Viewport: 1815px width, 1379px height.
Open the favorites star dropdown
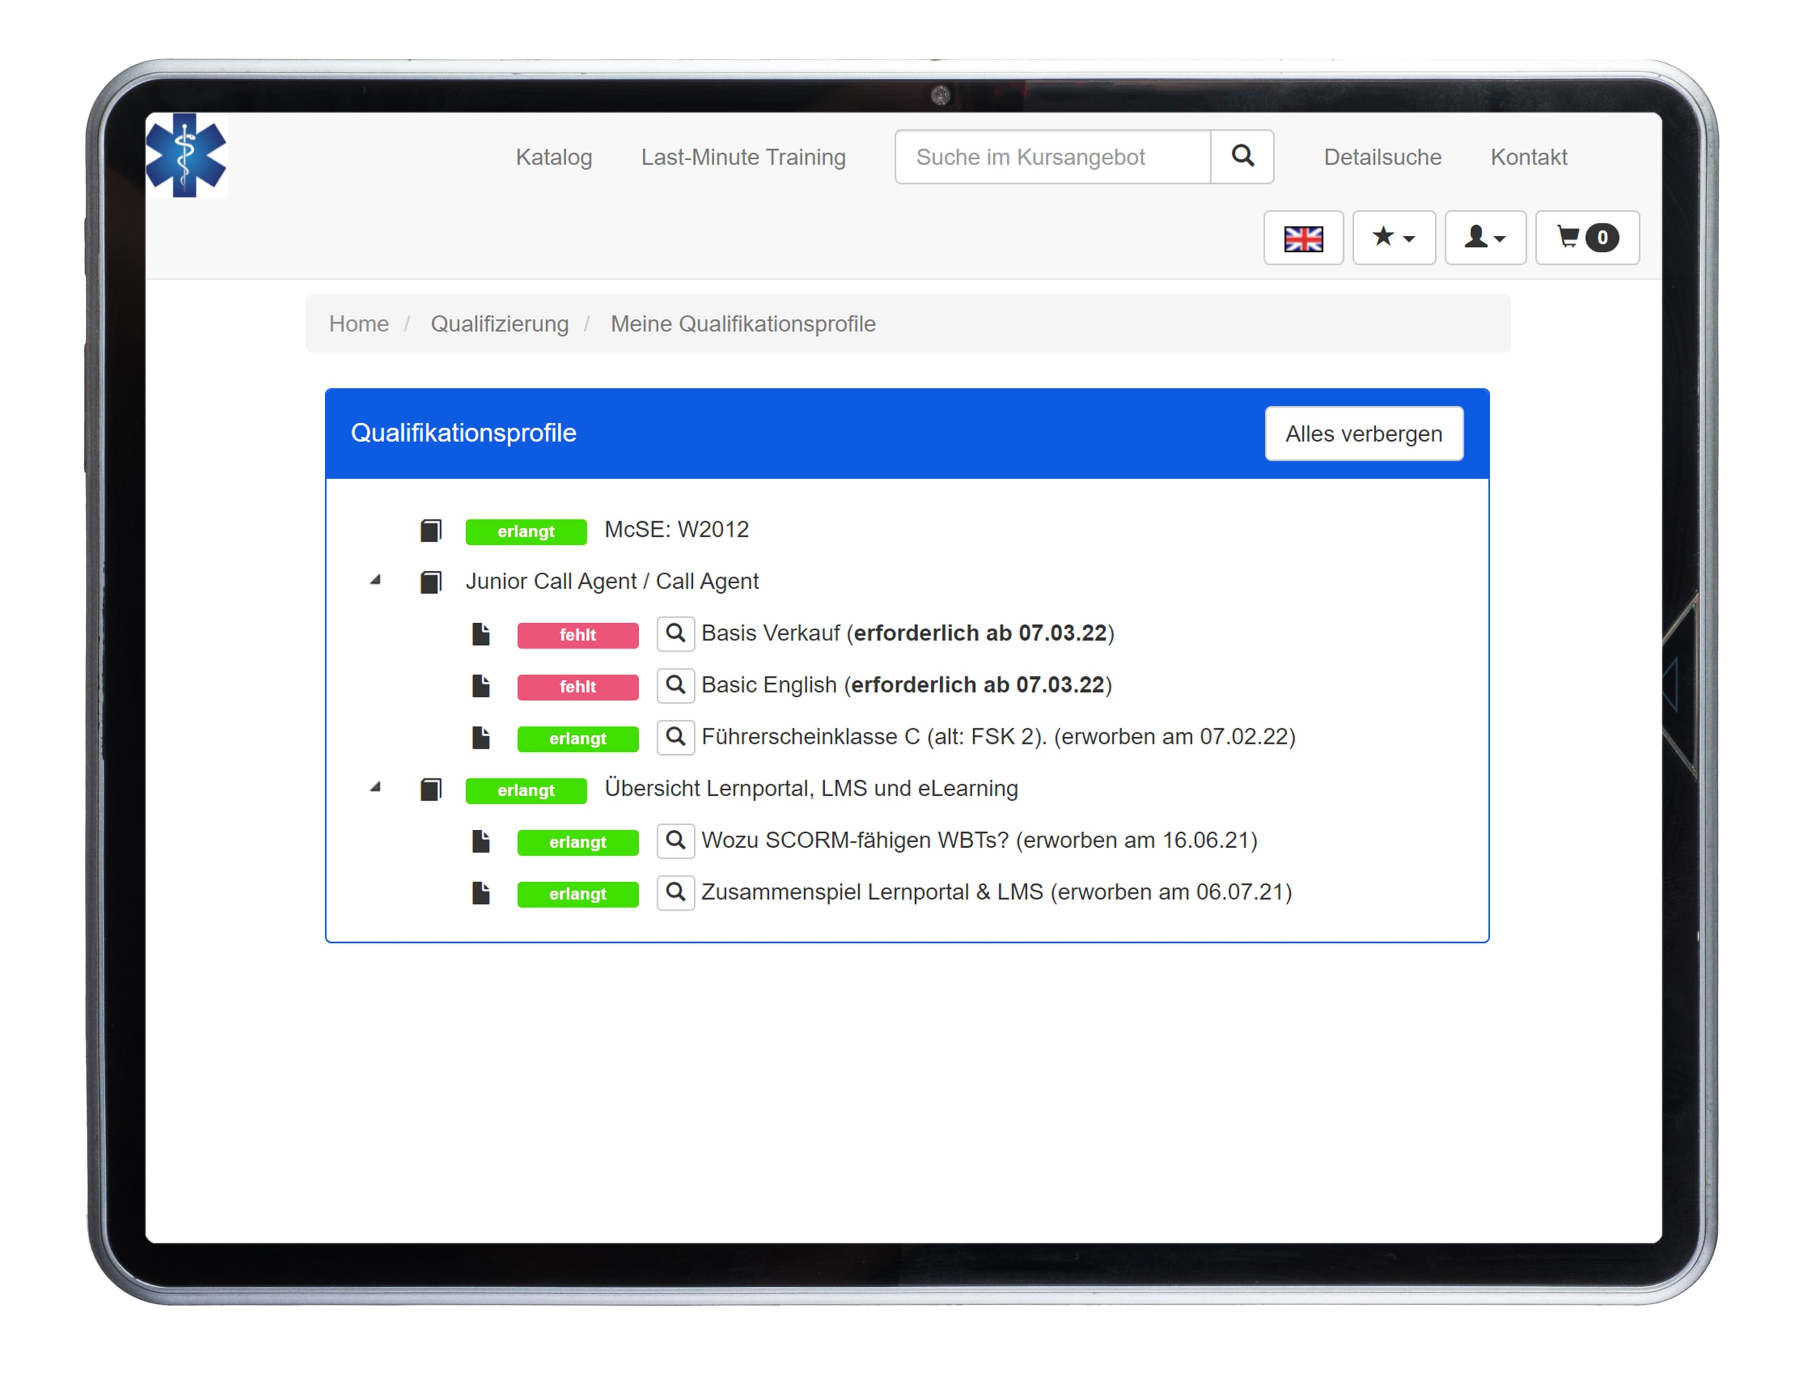(1393, 238)
